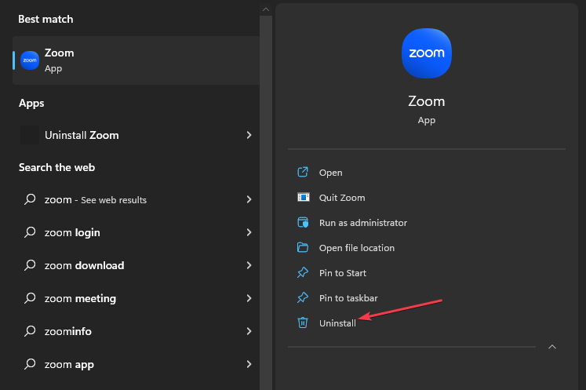The height and width of the screenshot is (390, 586).
Task: Expand chevron for 'zoominfo'
Action: click(249, 331)
